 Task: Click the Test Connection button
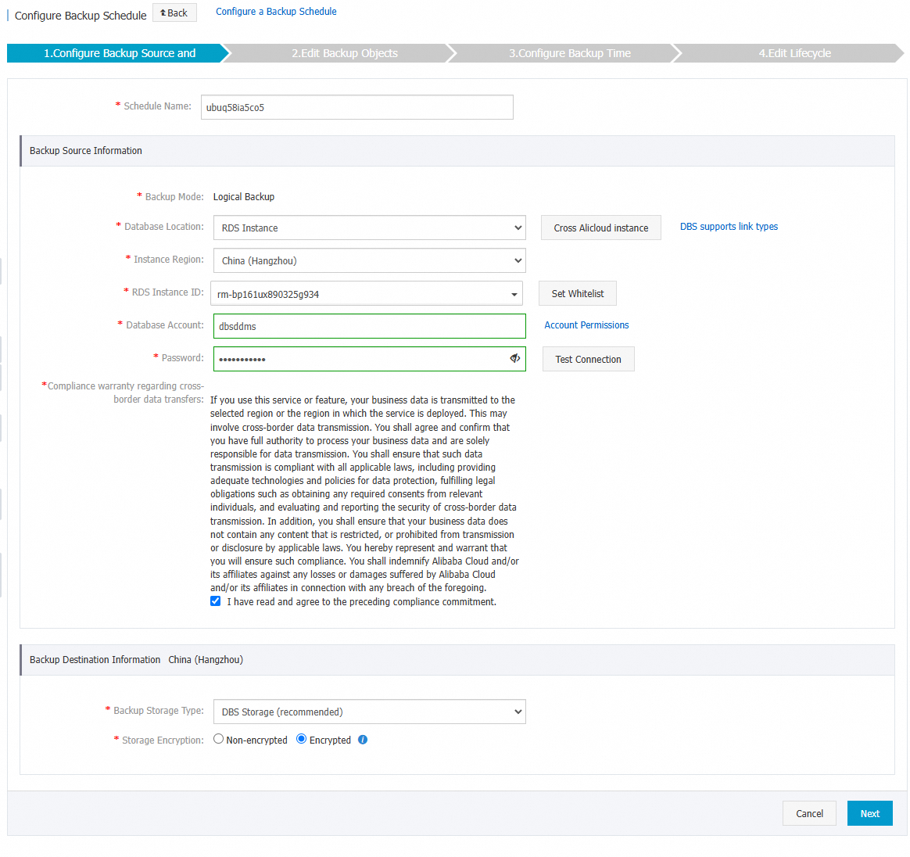pyautogui.click(x=588, y=359)
